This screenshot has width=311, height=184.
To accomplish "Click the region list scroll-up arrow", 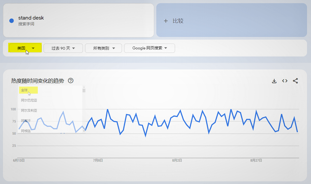I will tap(84, 87).
